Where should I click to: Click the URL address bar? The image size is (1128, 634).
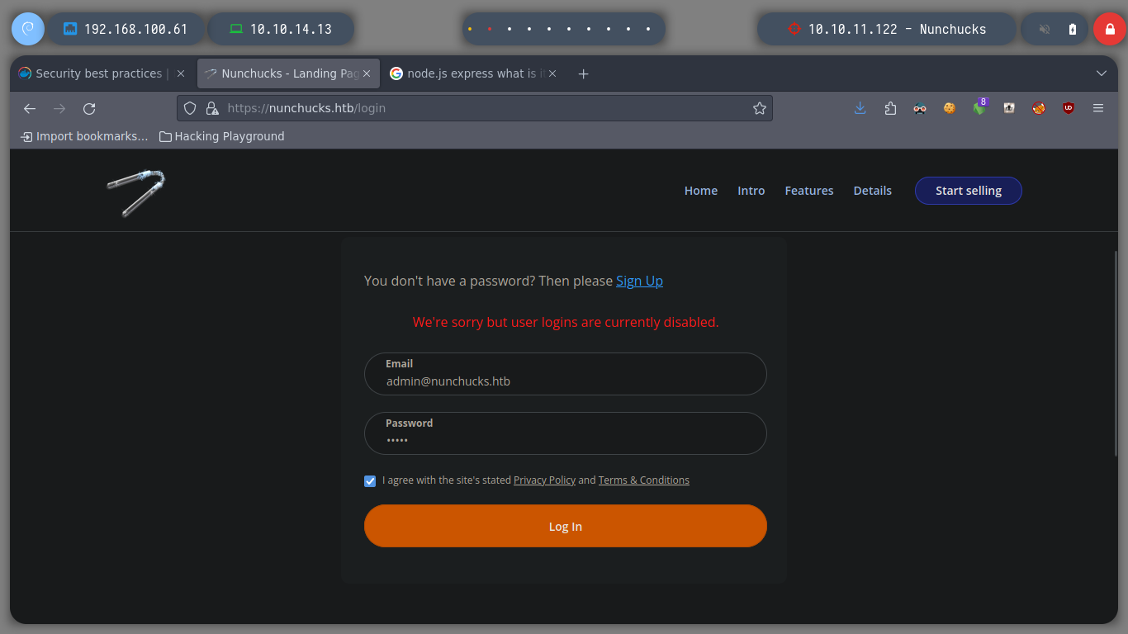point(475,108)
